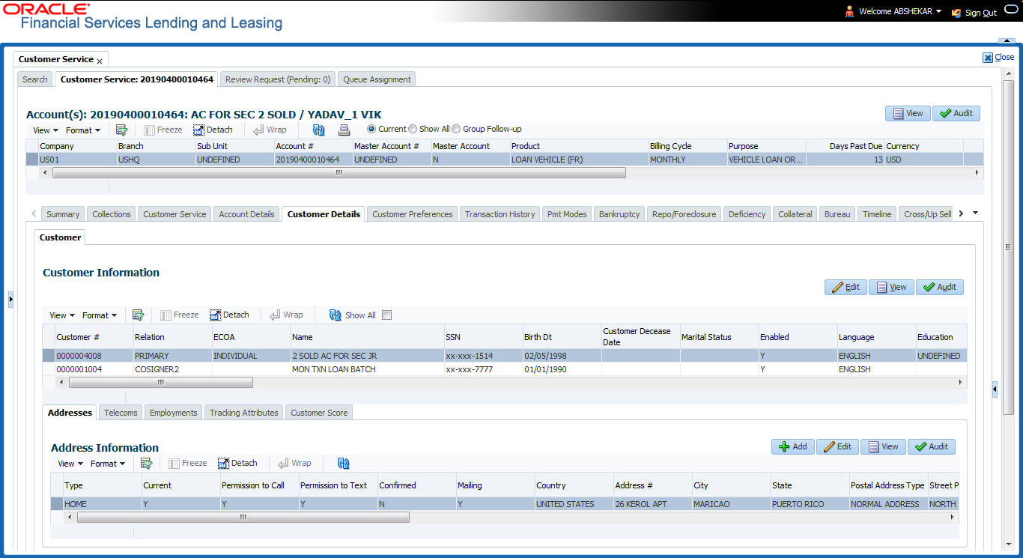The height and width of the screenshot is (558, 1023).
Task: Switch to the Summary tab
Action: [x=63, y=214]
